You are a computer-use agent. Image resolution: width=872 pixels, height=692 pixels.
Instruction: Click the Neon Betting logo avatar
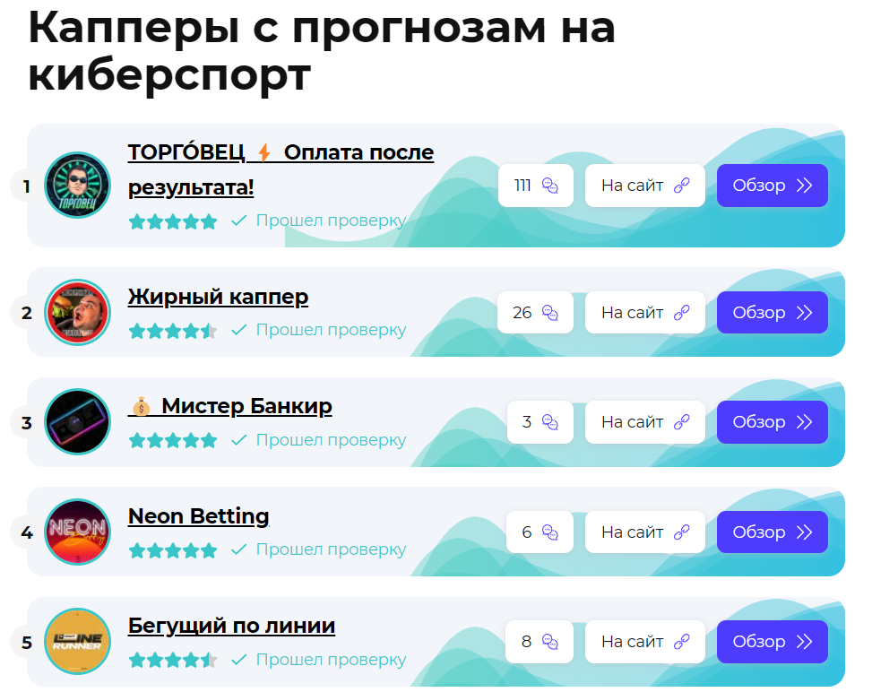(x=77, y=532)
